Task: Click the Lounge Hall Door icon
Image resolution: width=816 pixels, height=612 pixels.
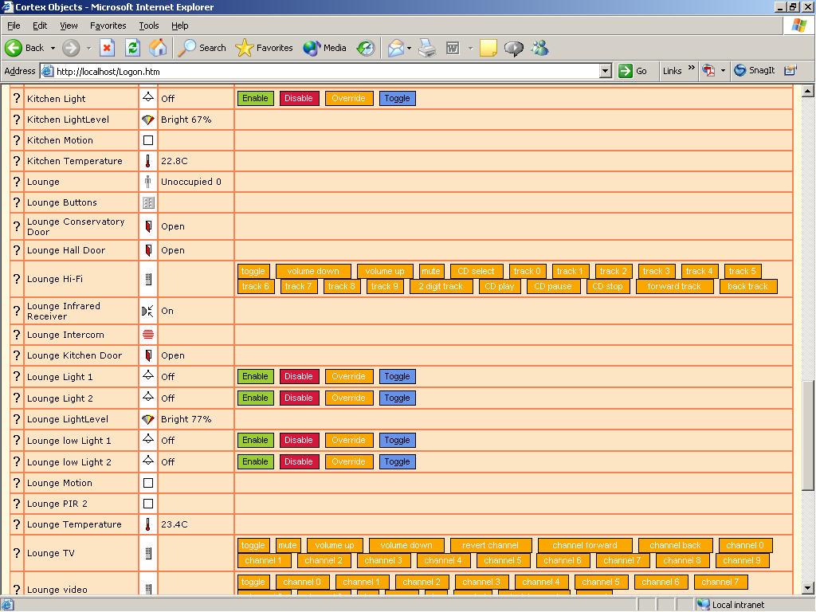Action: (148, 250)
